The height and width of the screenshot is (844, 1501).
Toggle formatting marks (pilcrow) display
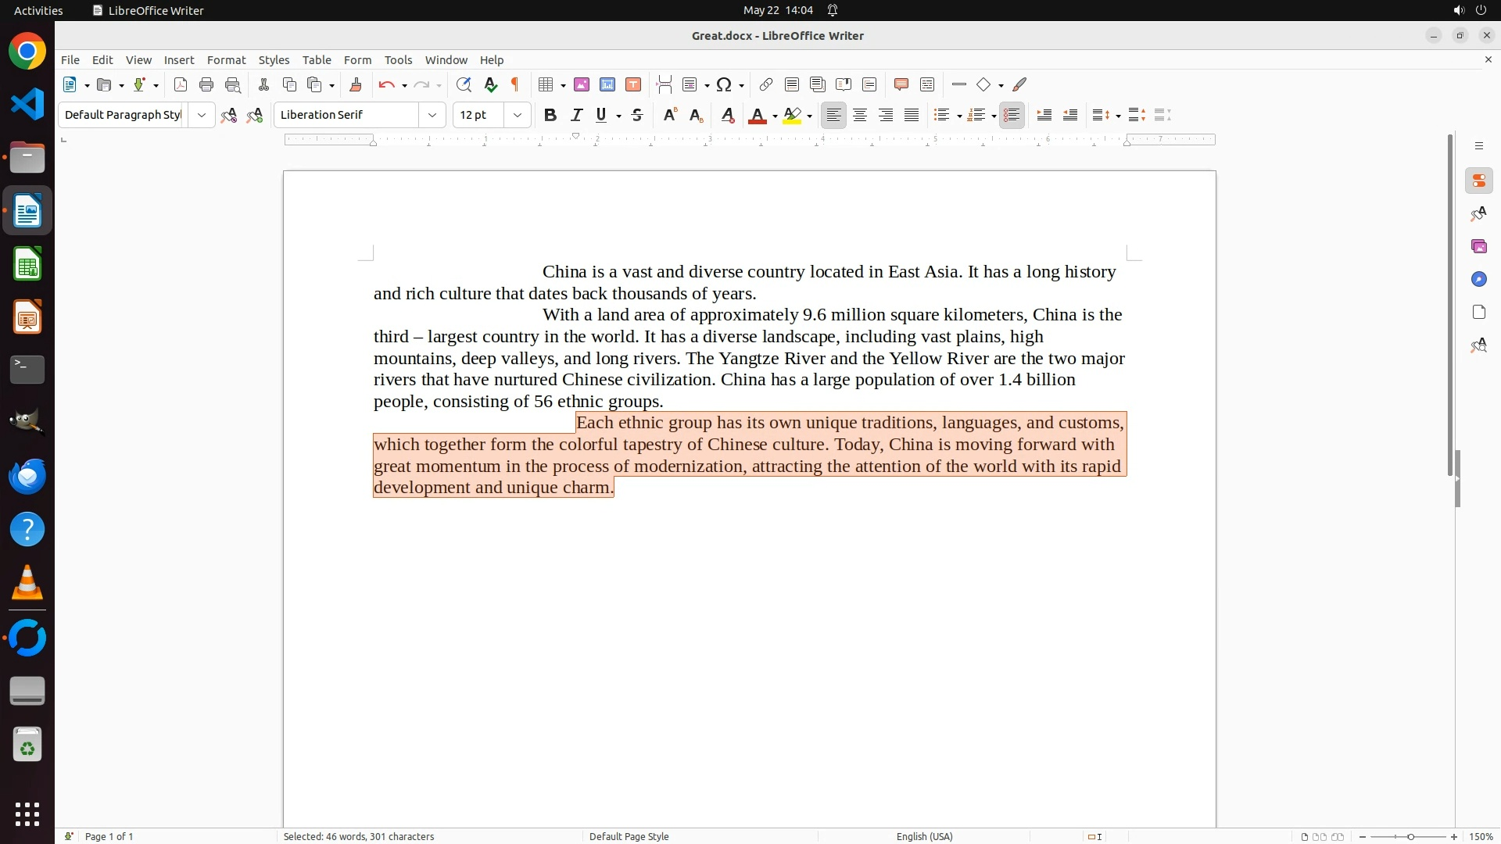tap(515, 84)
